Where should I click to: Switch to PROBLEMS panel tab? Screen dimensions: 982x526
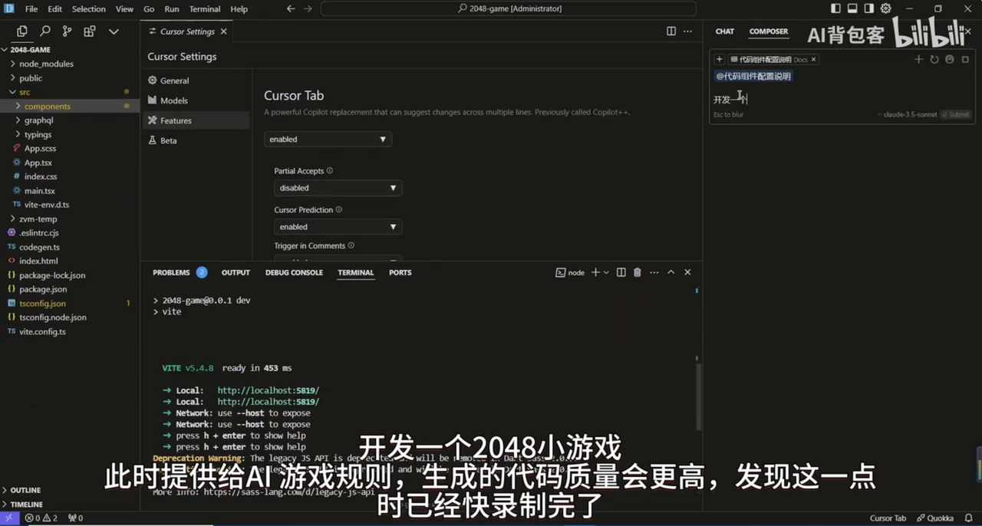171,272
